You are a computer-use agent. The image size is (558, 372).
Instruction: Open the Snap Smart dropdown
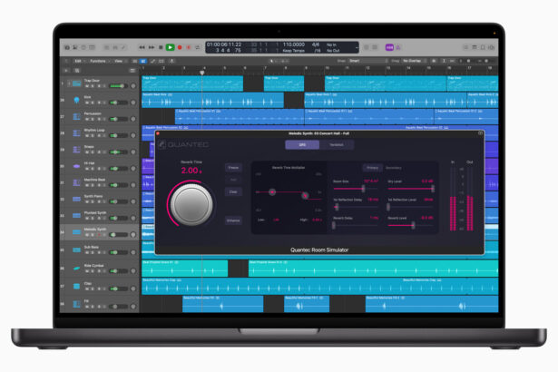click(x=368, y=61)
